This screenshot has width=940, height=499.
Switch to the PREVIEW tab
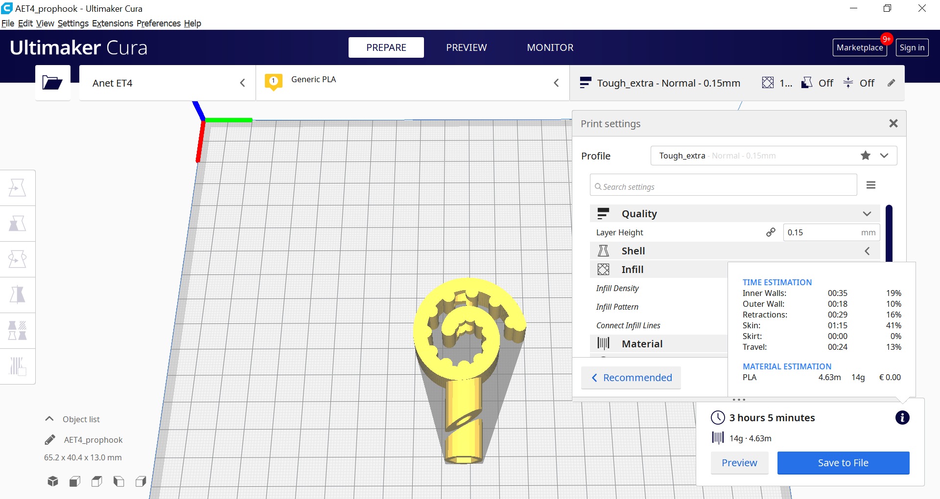pos(466,47)
